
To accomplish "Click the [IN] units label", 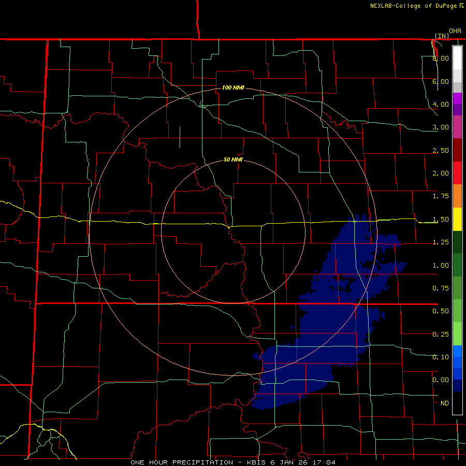I will point(442,36).
